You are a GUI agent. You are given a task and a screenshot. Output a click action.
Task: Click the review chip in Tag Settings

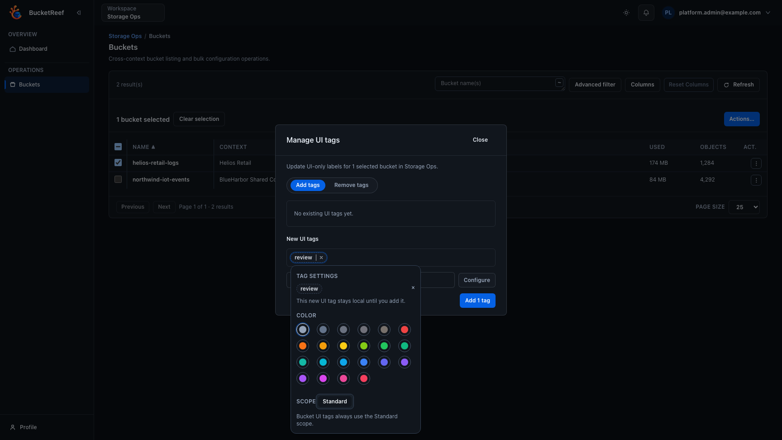[x=309, y=289]
